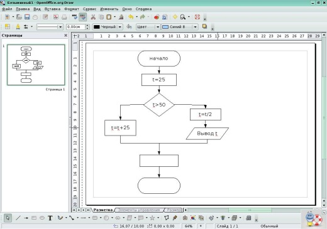This screenshot has height=229, width=327.
Task: Switch to the Разметка layer tab
Action: (x=103, y=210)
